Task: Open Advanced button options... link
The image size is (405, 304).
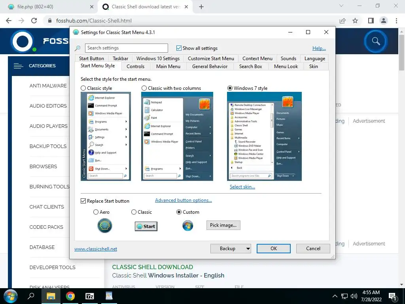Action: point(184,200)
